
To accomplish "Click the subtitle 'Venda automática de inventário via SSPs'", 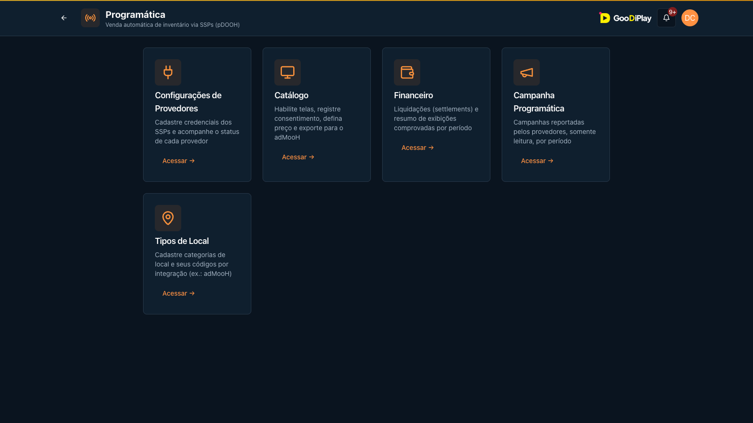I will [x=172, y=25].
